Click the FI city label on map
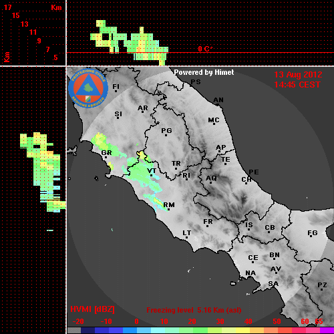Image resolution: width=334 pixels, height=334 pixels. [x=116, y=86]
